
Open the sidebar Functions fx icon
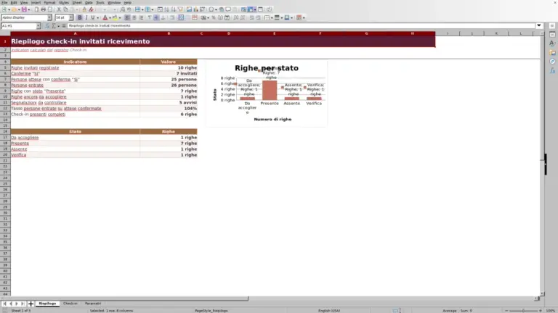point(552,70)
